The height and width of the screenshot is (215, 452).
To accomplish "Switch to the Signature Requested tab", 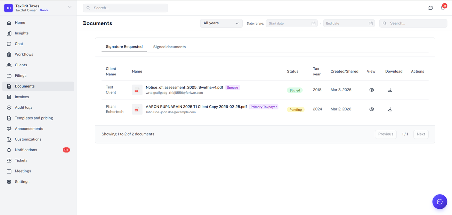I will 124,47.
